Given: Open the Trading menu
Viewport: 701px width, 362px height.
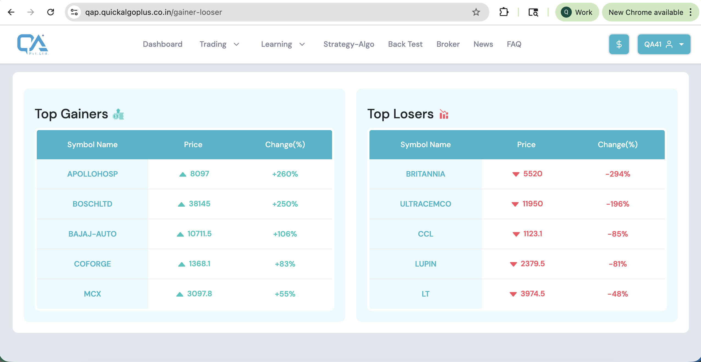Looking at the screenshot, I should click(213, 44).
